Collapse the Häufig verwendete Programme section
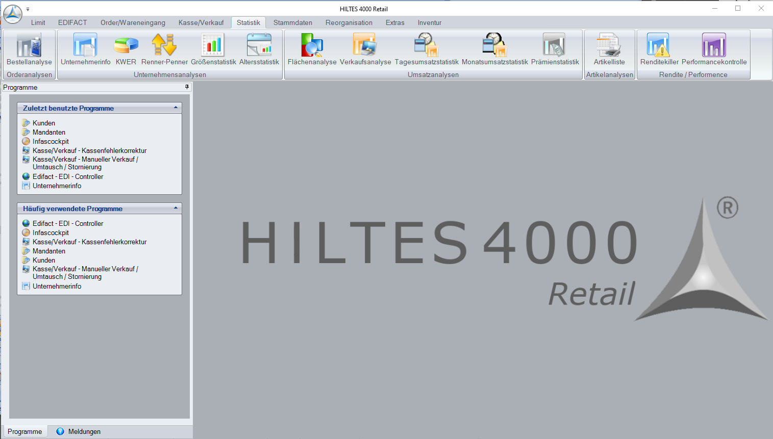Viewport: 773px width, 439px height. click(177, 208)
